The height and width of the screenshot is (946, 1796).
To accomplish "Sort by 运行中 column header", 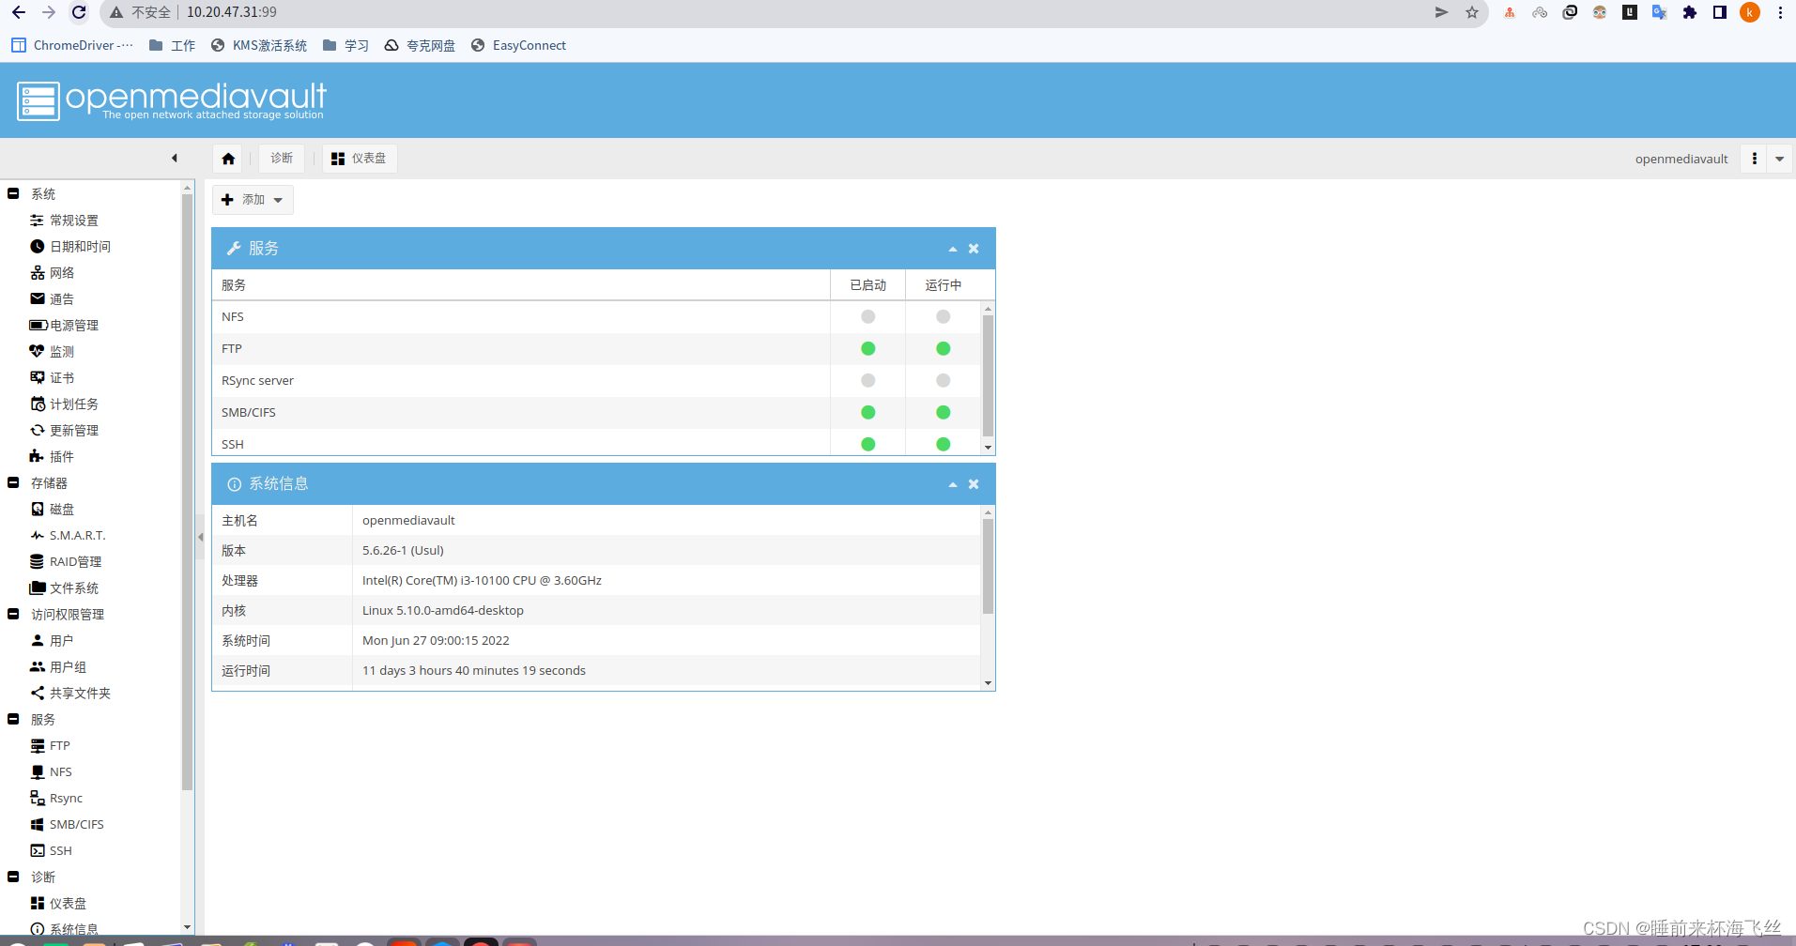I will pyautogui.click(x=943, y=285).
